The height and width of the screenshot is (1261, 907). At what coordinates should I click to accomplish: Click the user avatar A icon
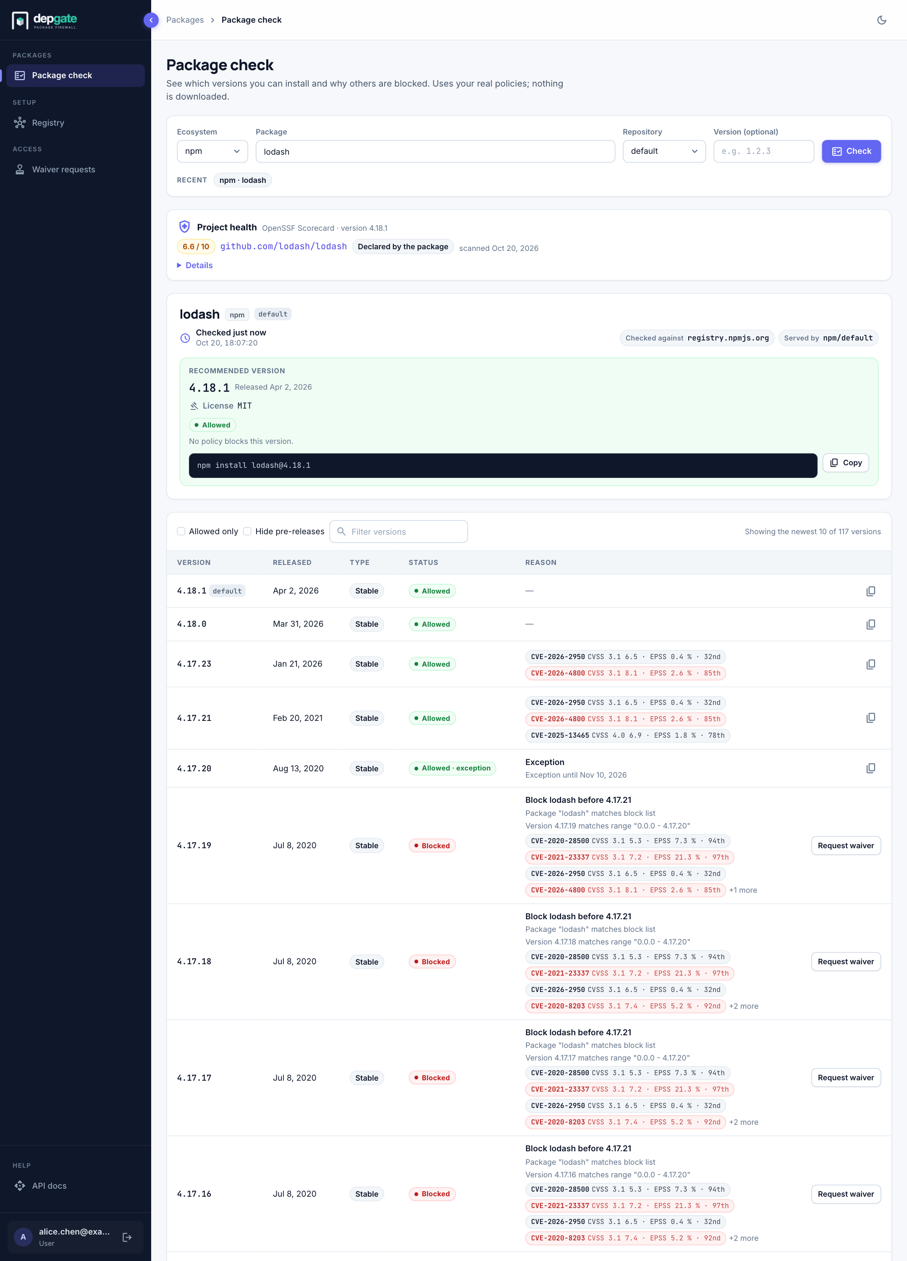(x=24, y=1237)
